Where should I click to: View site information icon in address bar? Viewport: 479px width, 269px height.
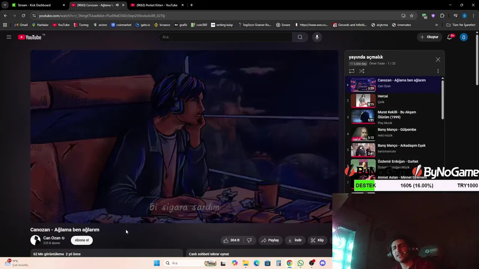click(34, 16)
